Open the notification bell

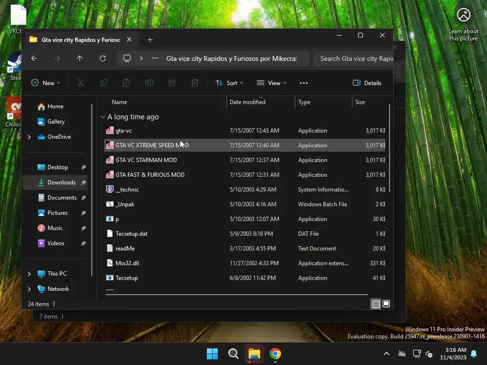474,354
